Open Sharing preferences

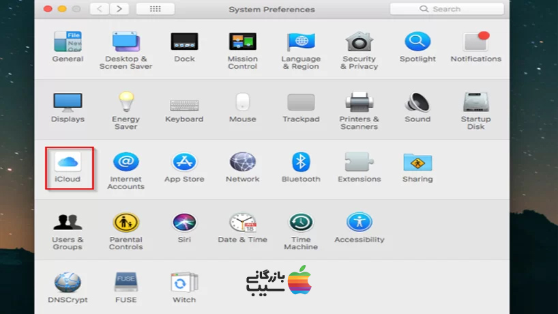417,167
